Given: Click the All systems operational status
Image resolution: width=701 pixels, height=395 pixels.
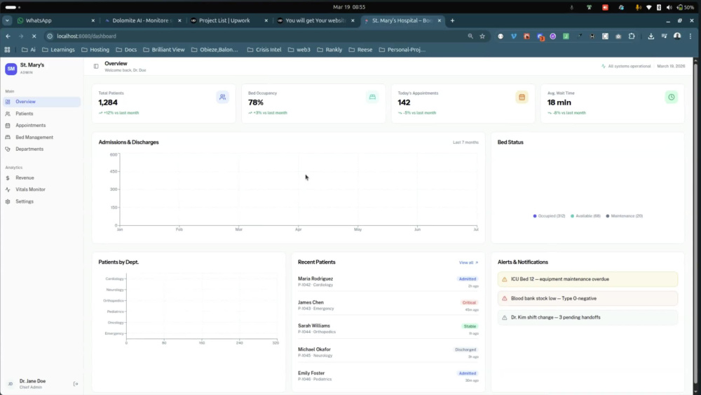Looking at the screenshot, I should pos(626,66).
